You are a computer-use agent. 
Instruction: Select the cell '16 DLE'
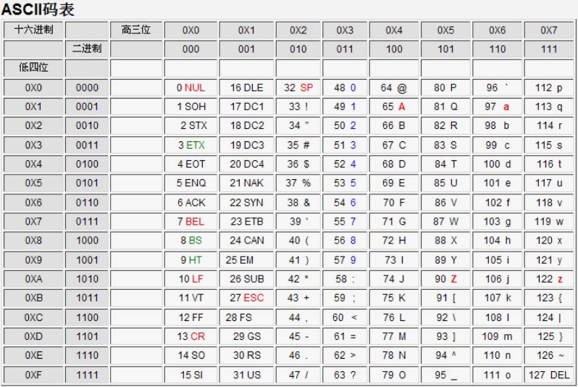[246, 88]
